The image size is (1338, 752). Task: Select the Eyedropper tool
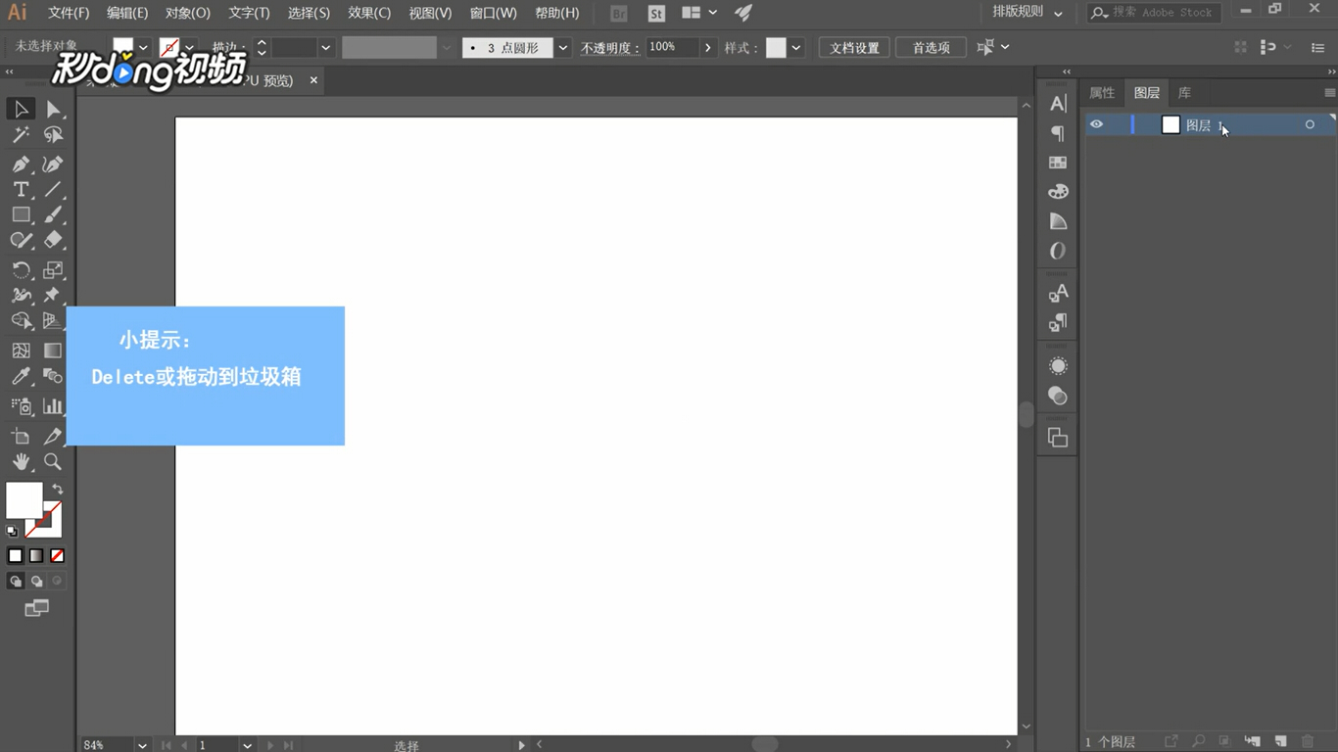click(x=21, y=376)
